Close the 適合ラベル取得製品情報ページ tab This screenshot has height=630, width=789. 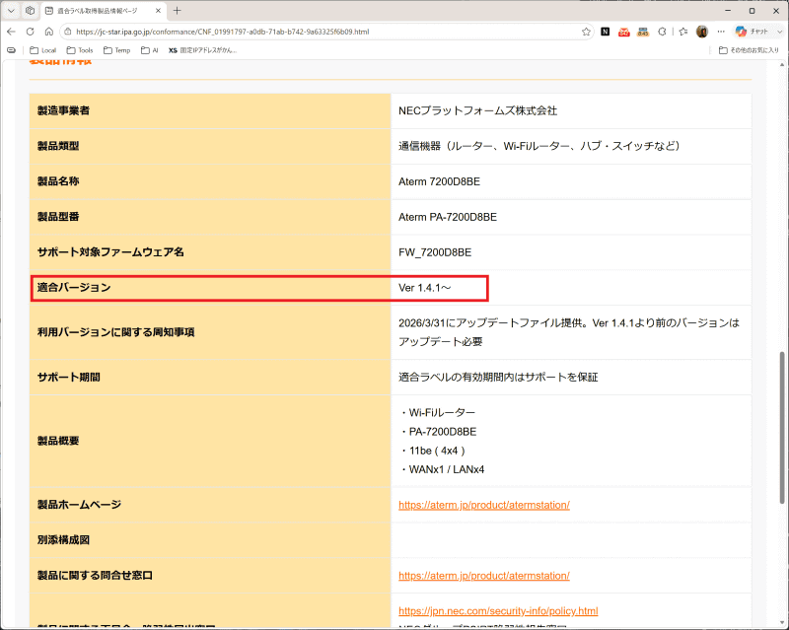point(158,11)
